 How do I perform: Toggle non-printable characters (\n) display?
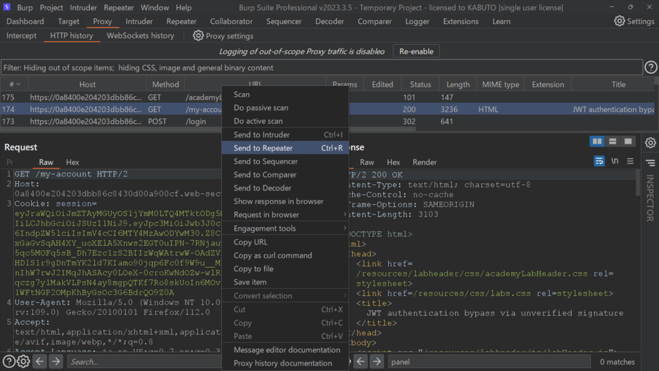[615, 162]
